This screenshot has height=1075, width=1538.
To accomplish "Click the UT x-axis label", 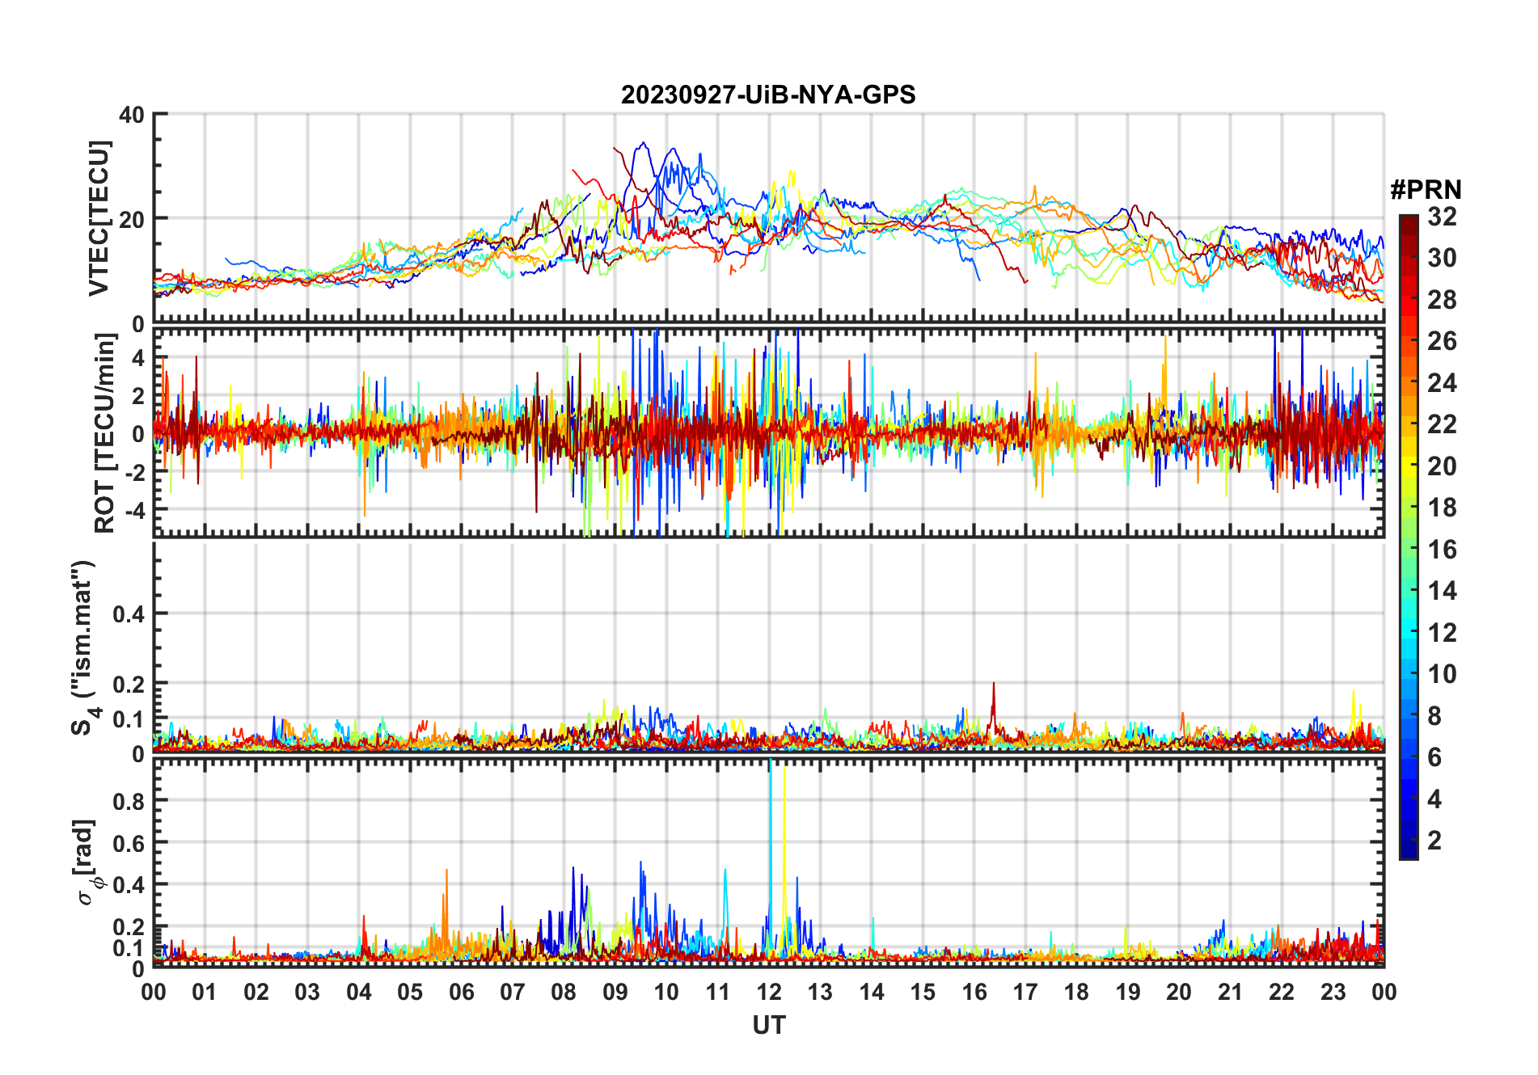I will pyautogui.click(x=769, y=1026).
